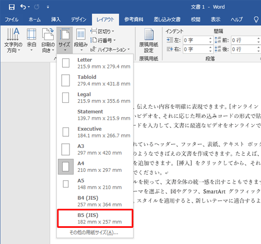Click the right indent icon beside 右

tap(170, 49)
